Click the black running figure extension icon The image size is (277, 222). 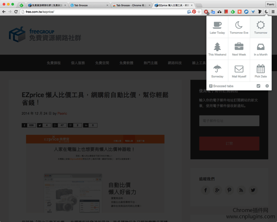260,12
